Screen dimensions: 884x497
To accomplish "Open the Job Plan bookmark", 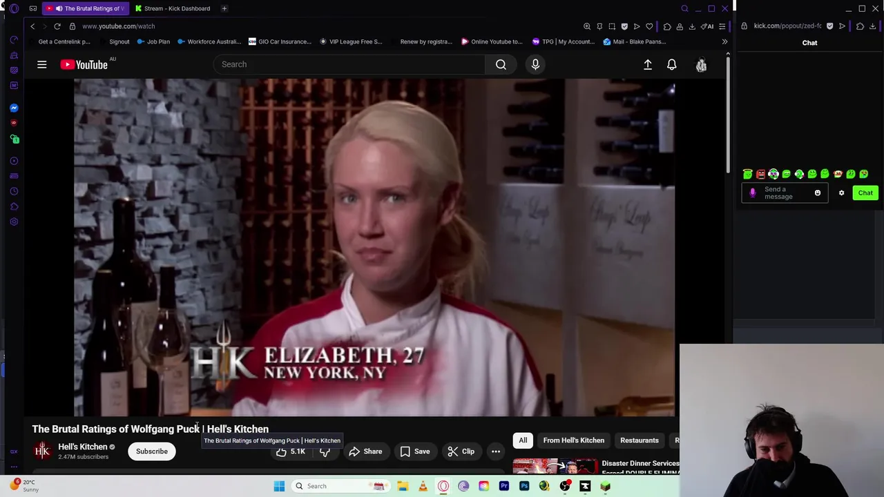I will tap(153, 41).
